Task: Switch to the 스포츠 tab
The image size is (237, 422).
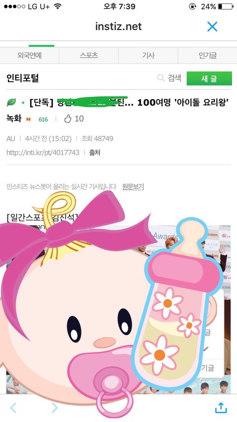Action: [89, 55]
